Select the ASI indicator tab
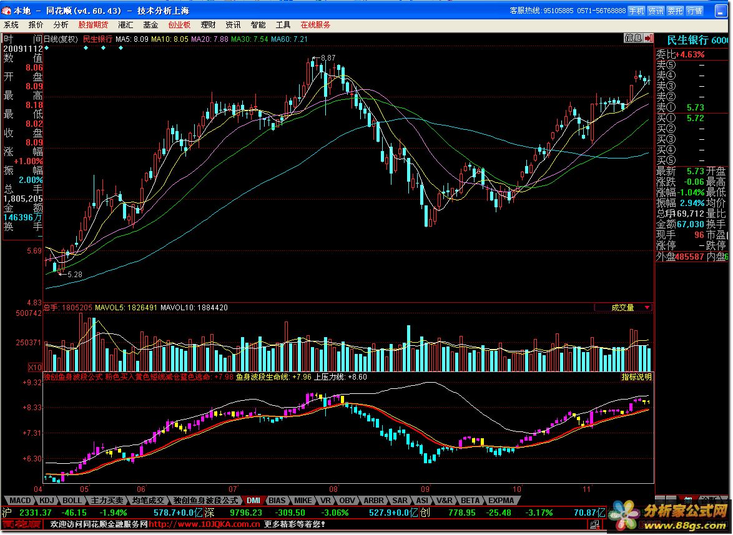 pyautogui.click(x=421, y=501)
